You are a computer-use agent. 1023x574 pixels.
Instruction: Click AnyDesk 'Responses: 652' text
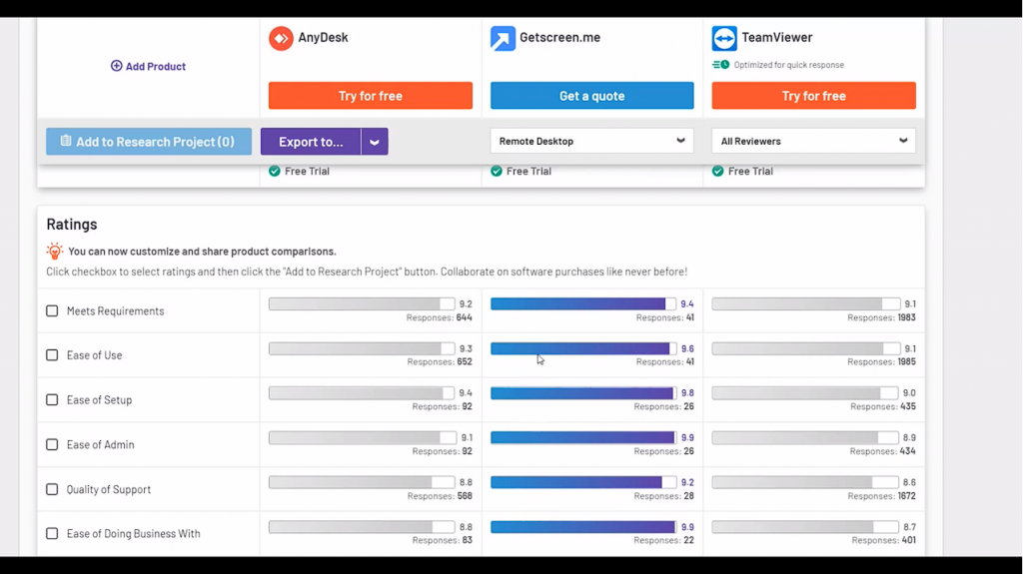[x=440, y=362]
